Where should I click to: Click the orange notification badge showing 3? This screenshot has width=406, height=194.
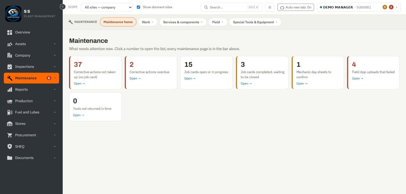[x=384, y=7]
